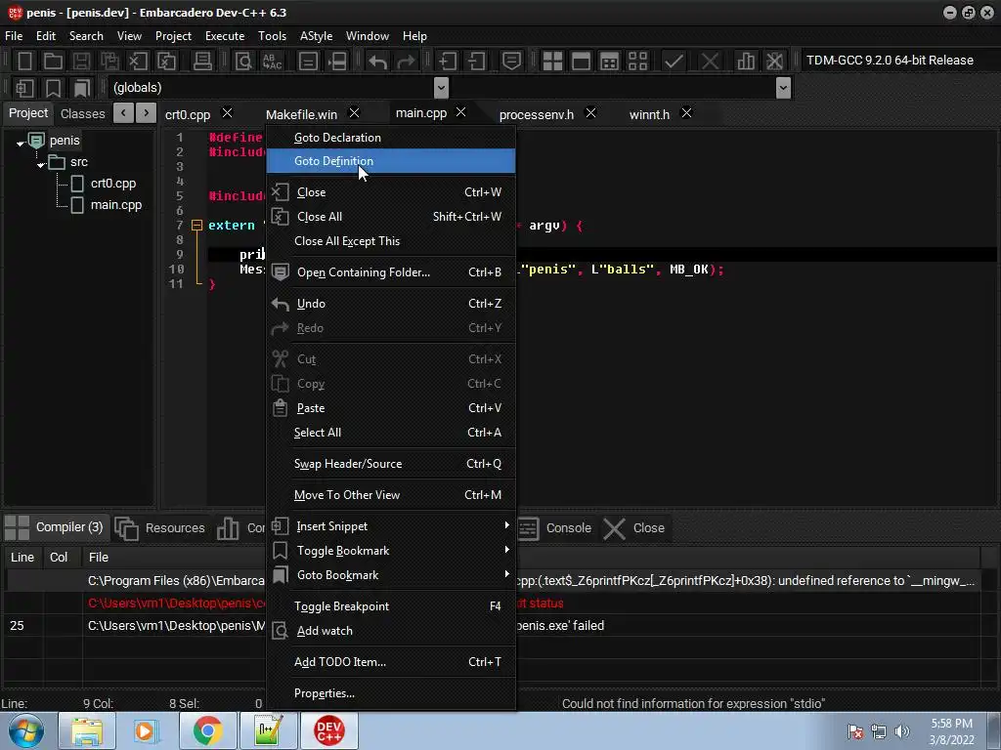1001x750 pixels.
Task: Click the New file toolbar icon
Action: (x=24, y=61)
